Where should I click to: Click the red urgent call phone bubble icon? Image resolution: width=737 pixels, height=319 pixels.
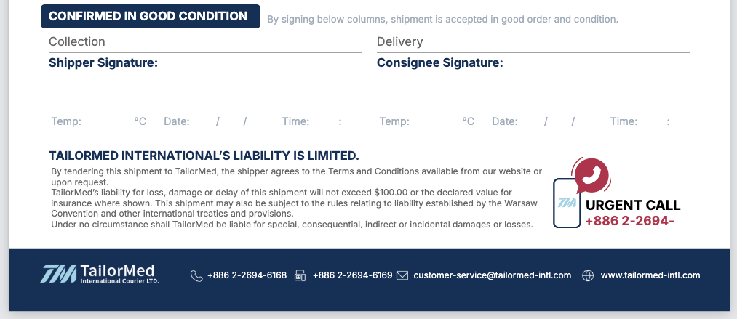(x=592, y=175)
